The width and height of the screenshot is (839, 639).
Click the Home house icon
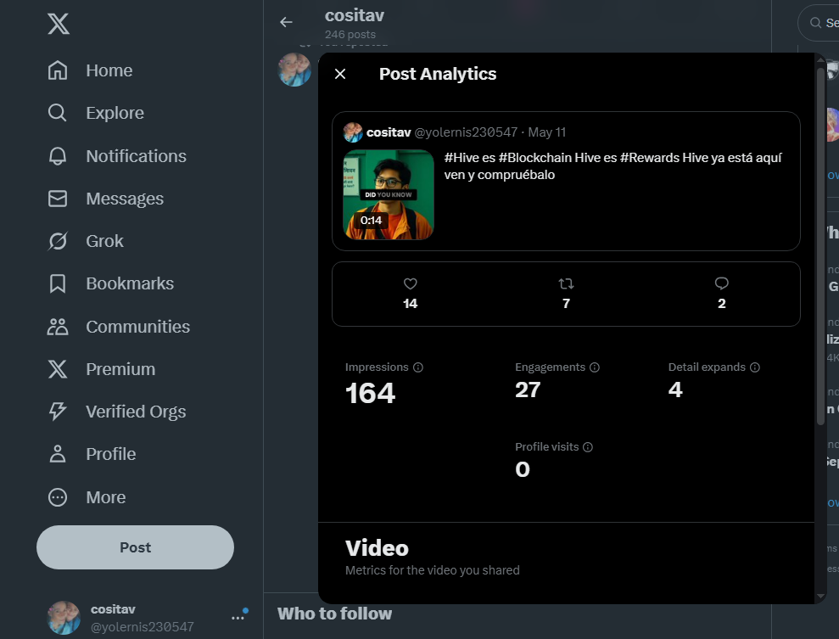(x=58, y=70)
